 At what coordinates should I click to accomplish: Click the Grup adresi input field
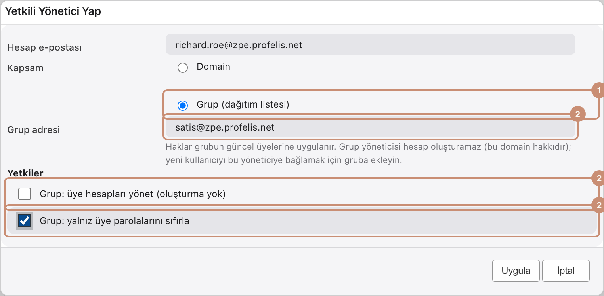(370, 127)
